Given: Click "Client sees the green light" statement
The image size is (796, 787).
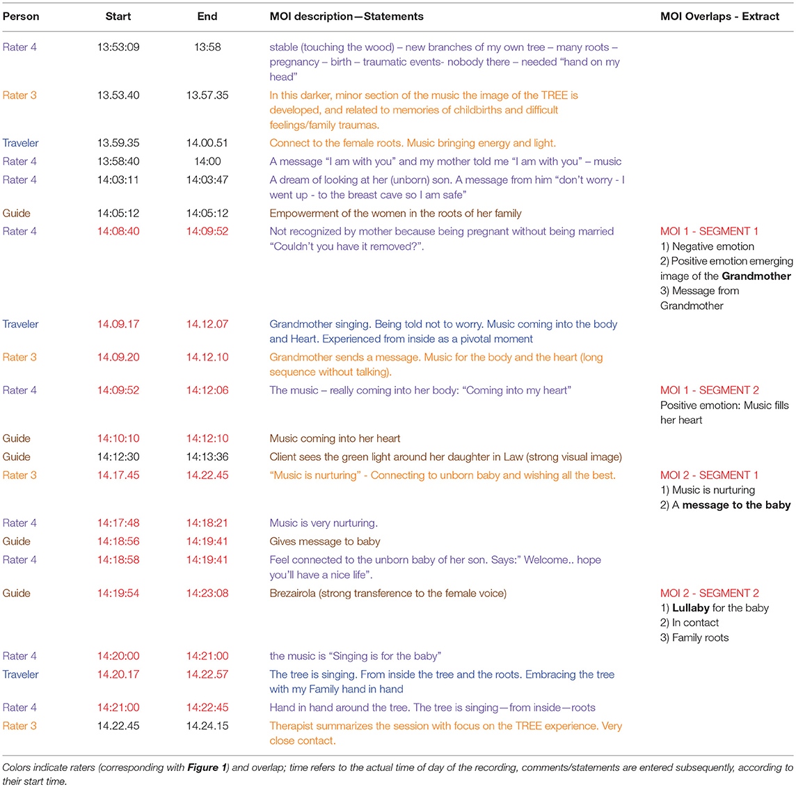Looking at the screenshot, I should pos(446,457).
